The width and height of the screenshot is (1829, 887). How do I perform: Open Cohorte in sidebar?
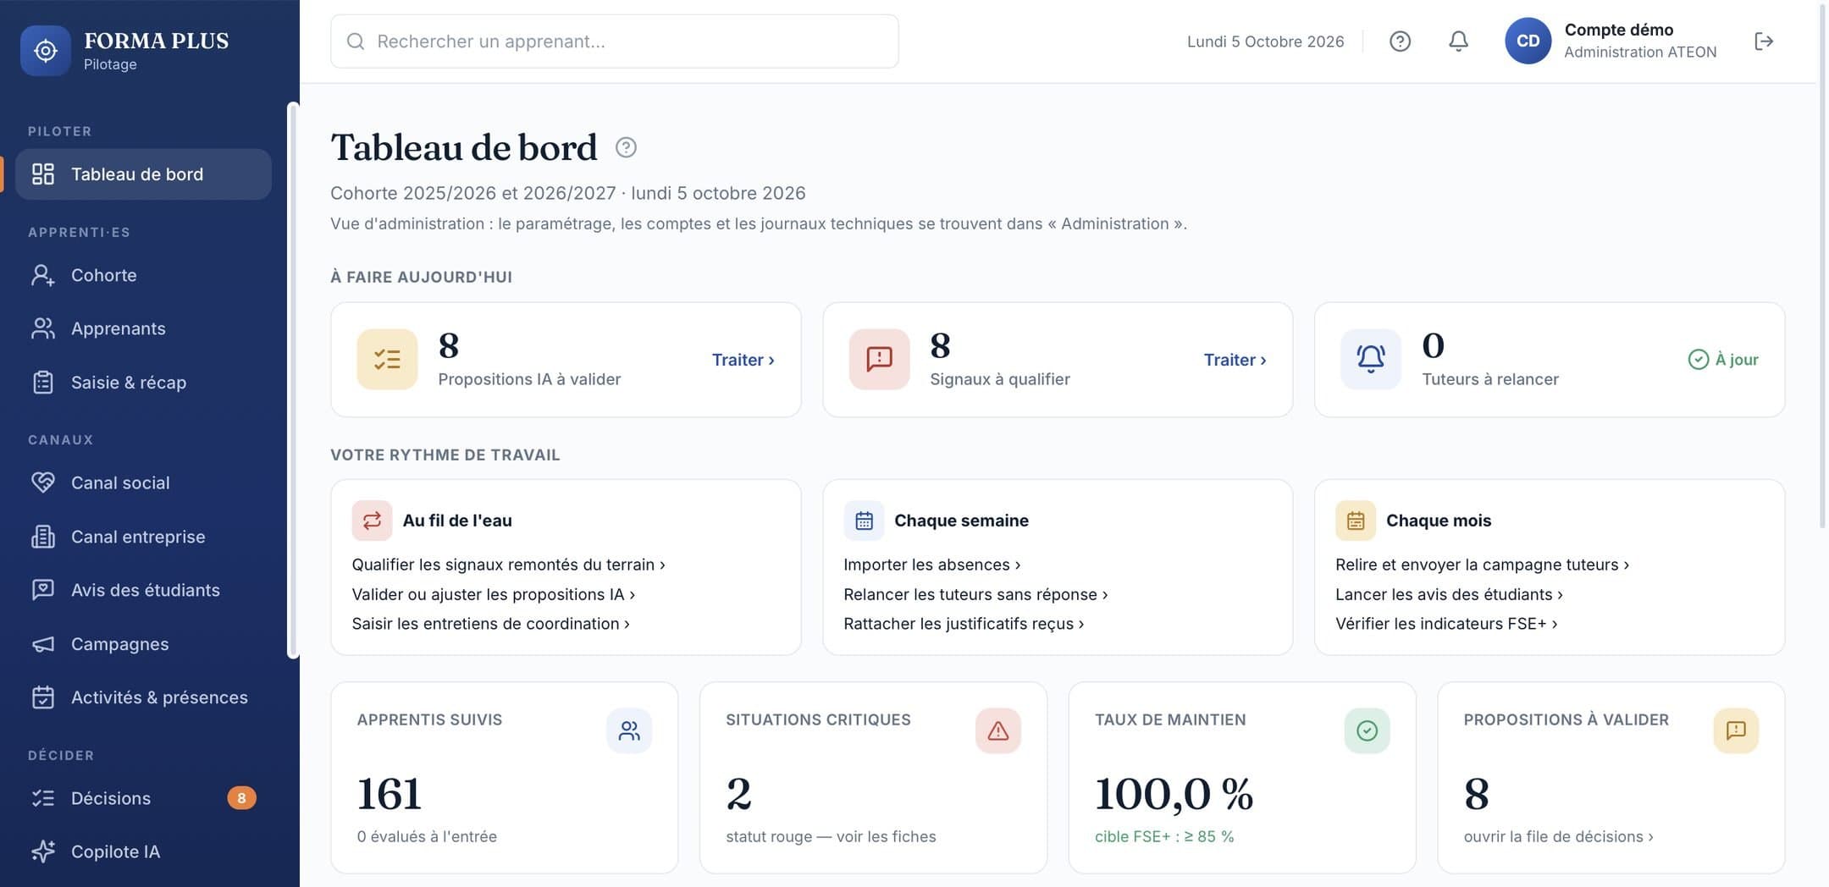[143, 275]
